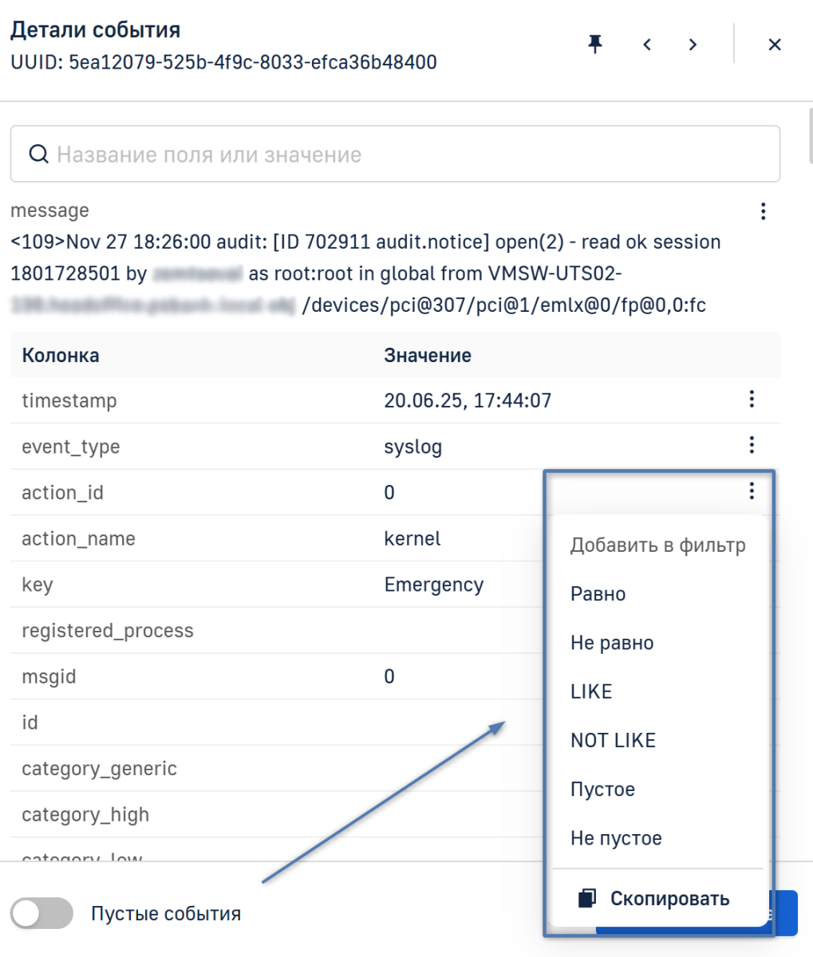Pin the event details panel

595,45
